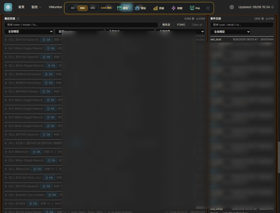Click the pause icon on SELL $小股东 row
The image size is (280, 213).
[6, 204]
